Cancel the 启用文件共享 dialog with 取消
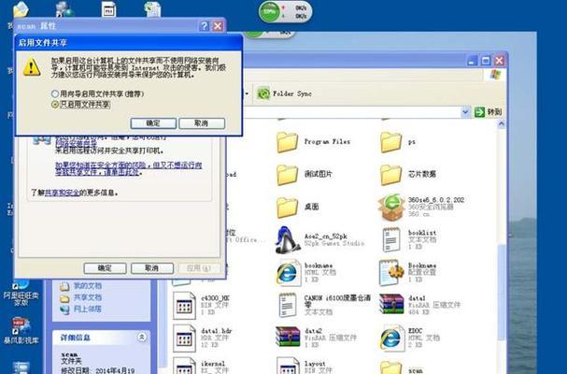 [202, 123]
